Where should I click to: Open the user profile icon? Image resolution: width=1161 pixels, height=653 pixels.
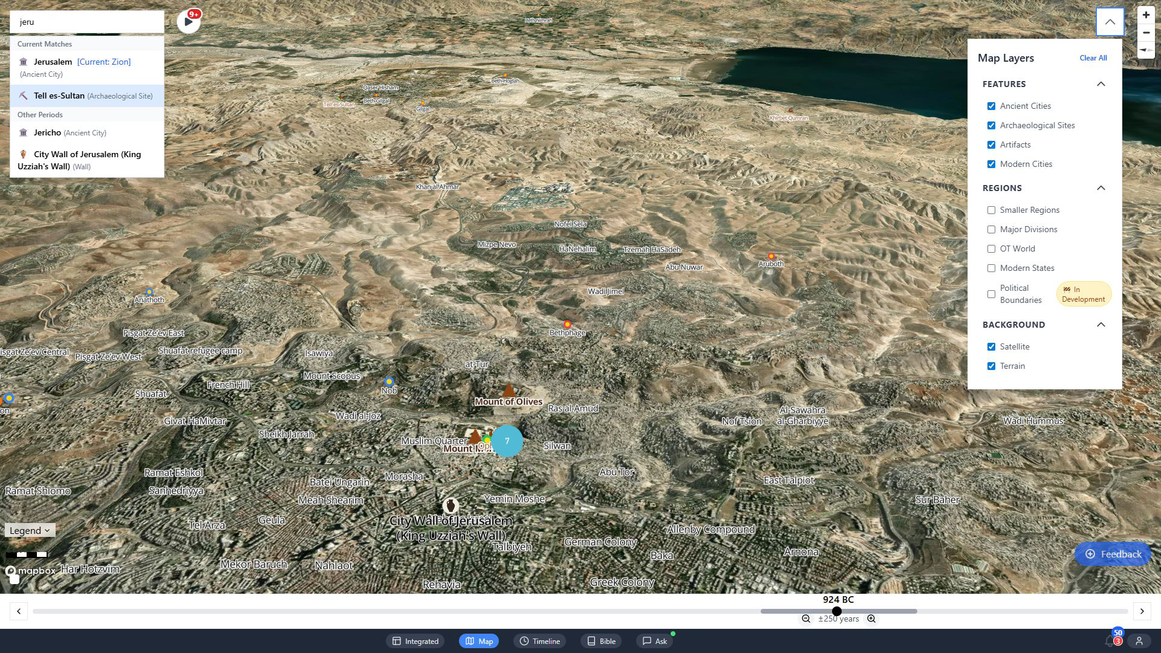[x=1139, y=641]
